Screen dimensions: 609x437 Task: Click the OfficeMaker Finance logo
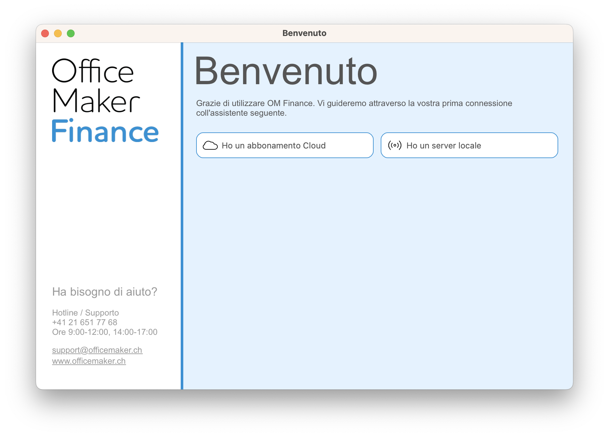click(x=105, y=100)
